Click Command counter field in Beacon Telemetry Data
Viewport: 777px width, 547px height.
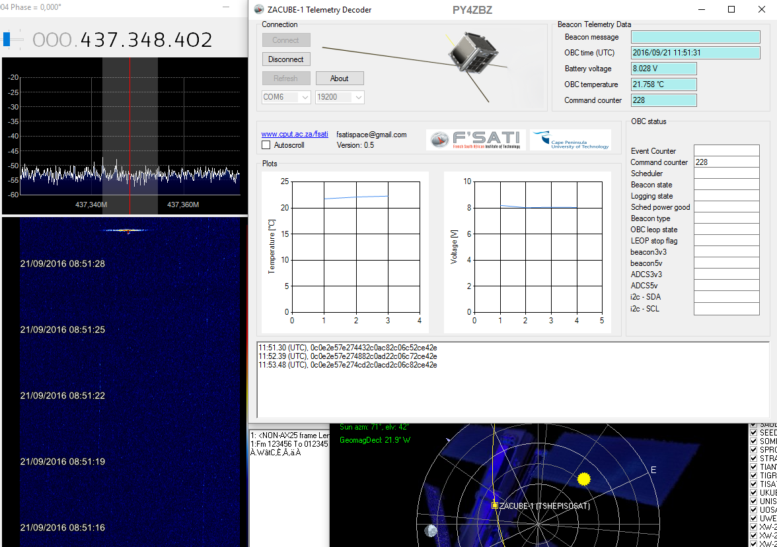coord(663,100)
